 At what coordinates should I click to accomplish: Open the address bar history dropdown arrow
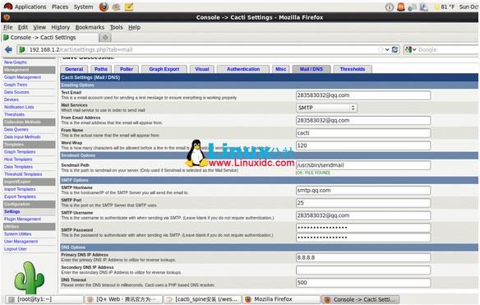387,49
